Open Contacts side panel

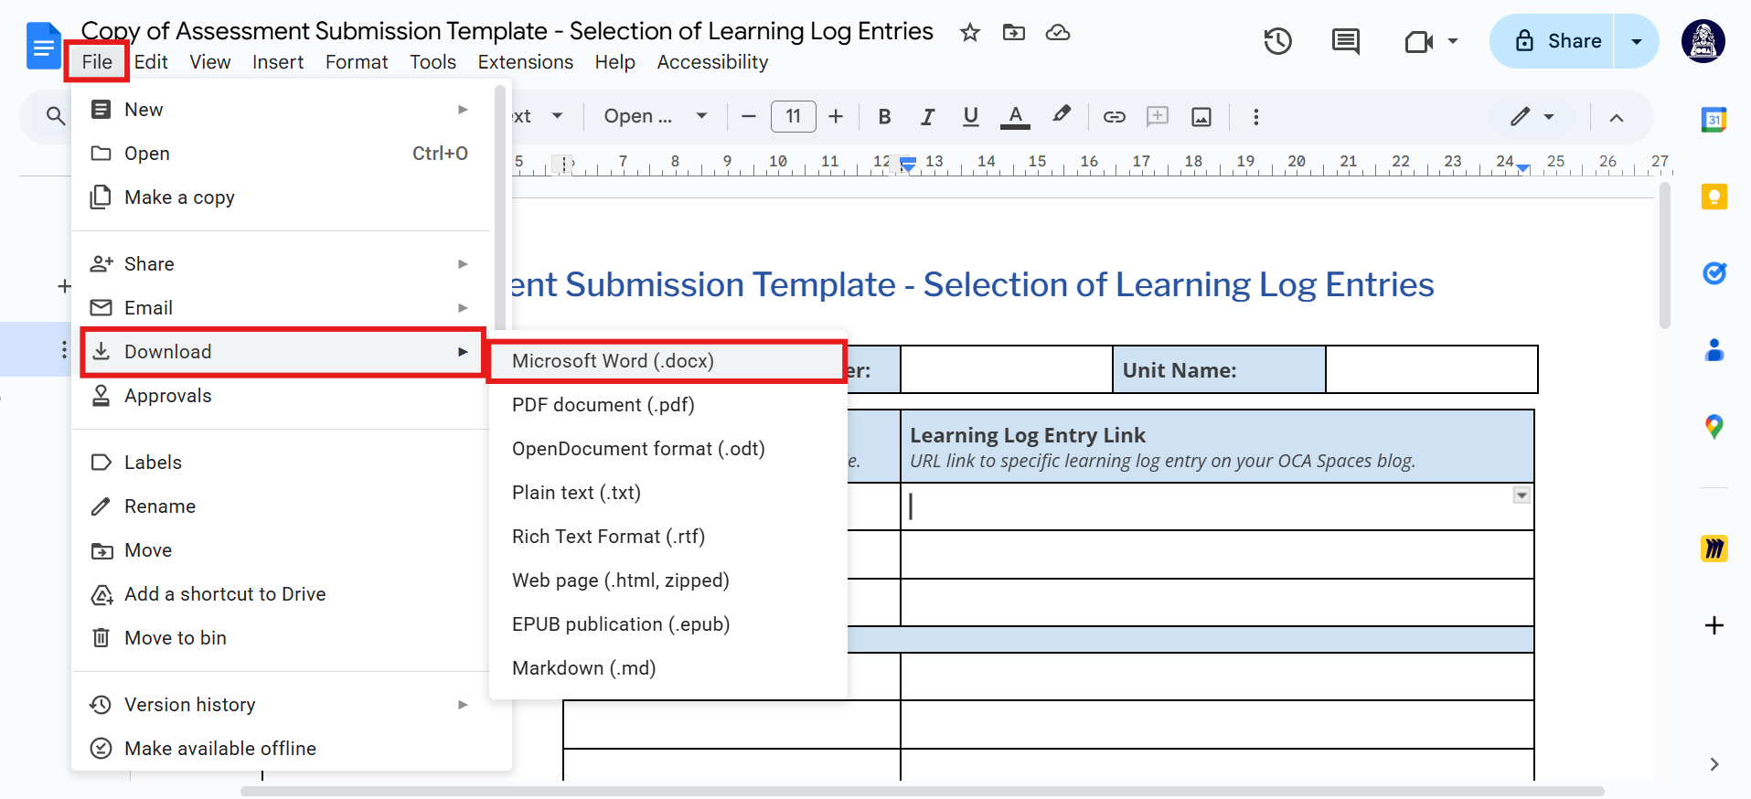tap(1714, 349)
